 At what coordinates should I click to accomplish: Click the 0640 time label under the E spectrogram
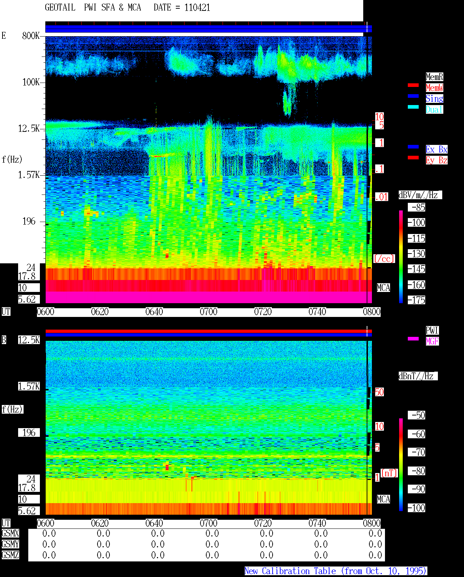pos(154,312)
